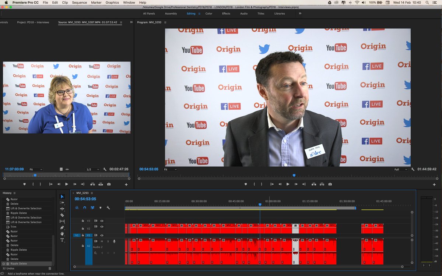This screenshot has width=442, height=276.
Task: Go to In point in Source monitor
Action: tap(51, 184)
